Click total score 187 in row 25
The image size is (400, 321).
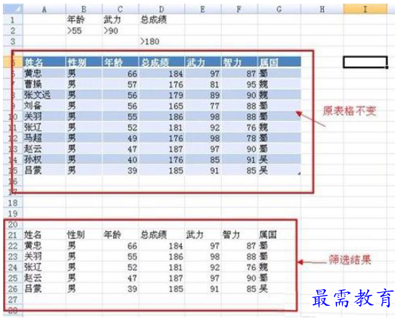point(162,278)
